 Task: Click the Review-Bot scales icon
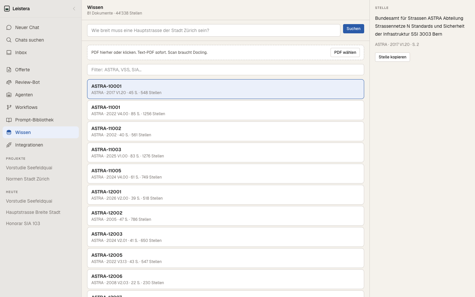(9, 82)
